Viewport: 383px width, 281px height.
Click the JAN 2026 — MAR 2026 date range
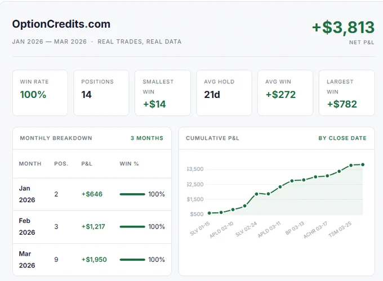[50, 42]
